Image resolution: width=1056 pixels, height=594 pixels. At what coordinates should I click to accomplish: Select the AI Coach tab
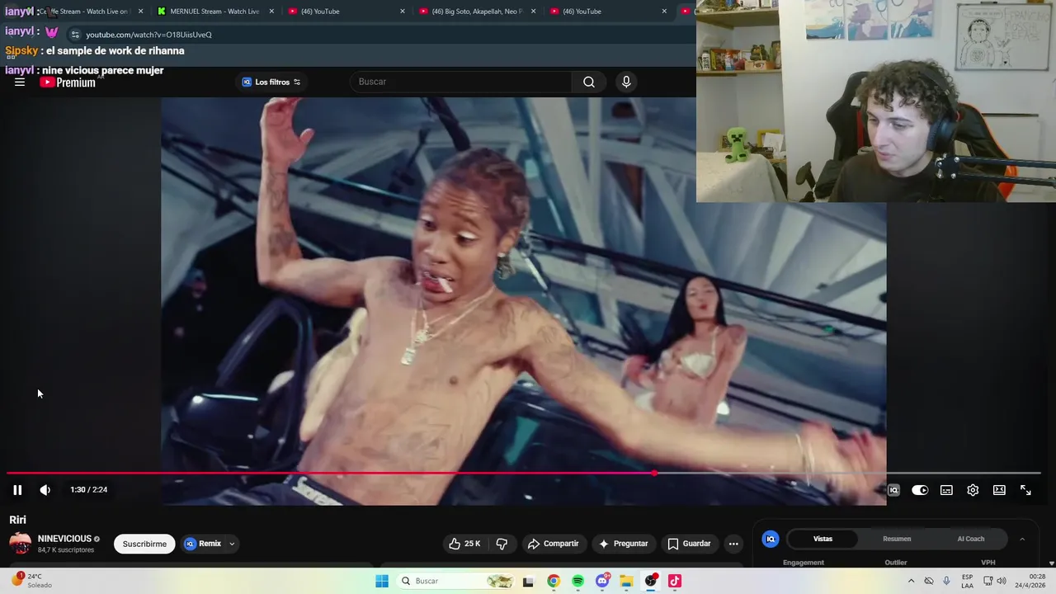click(x=970, y=539)
